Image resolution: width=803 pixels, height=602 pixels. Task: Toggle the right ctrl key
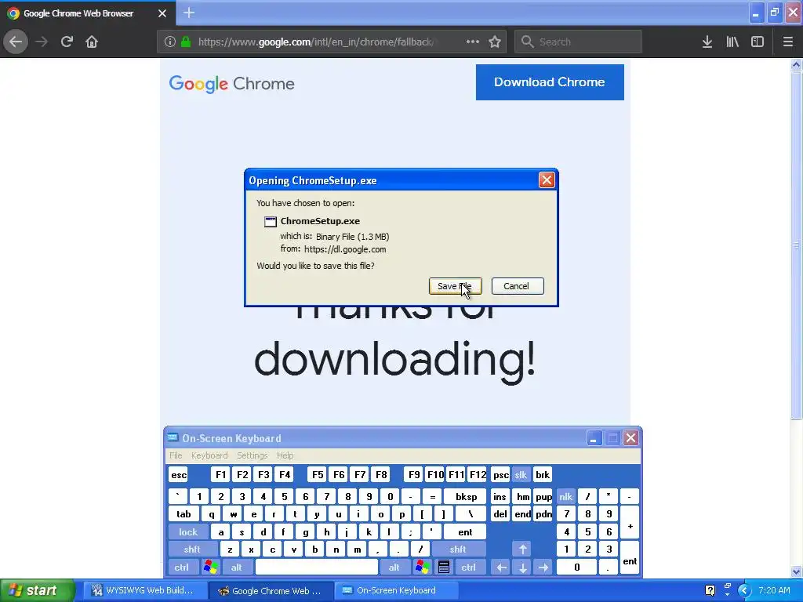469,568
